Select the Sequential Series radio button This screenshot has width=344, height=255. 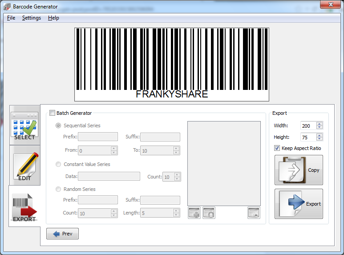(x=58, y=125)
